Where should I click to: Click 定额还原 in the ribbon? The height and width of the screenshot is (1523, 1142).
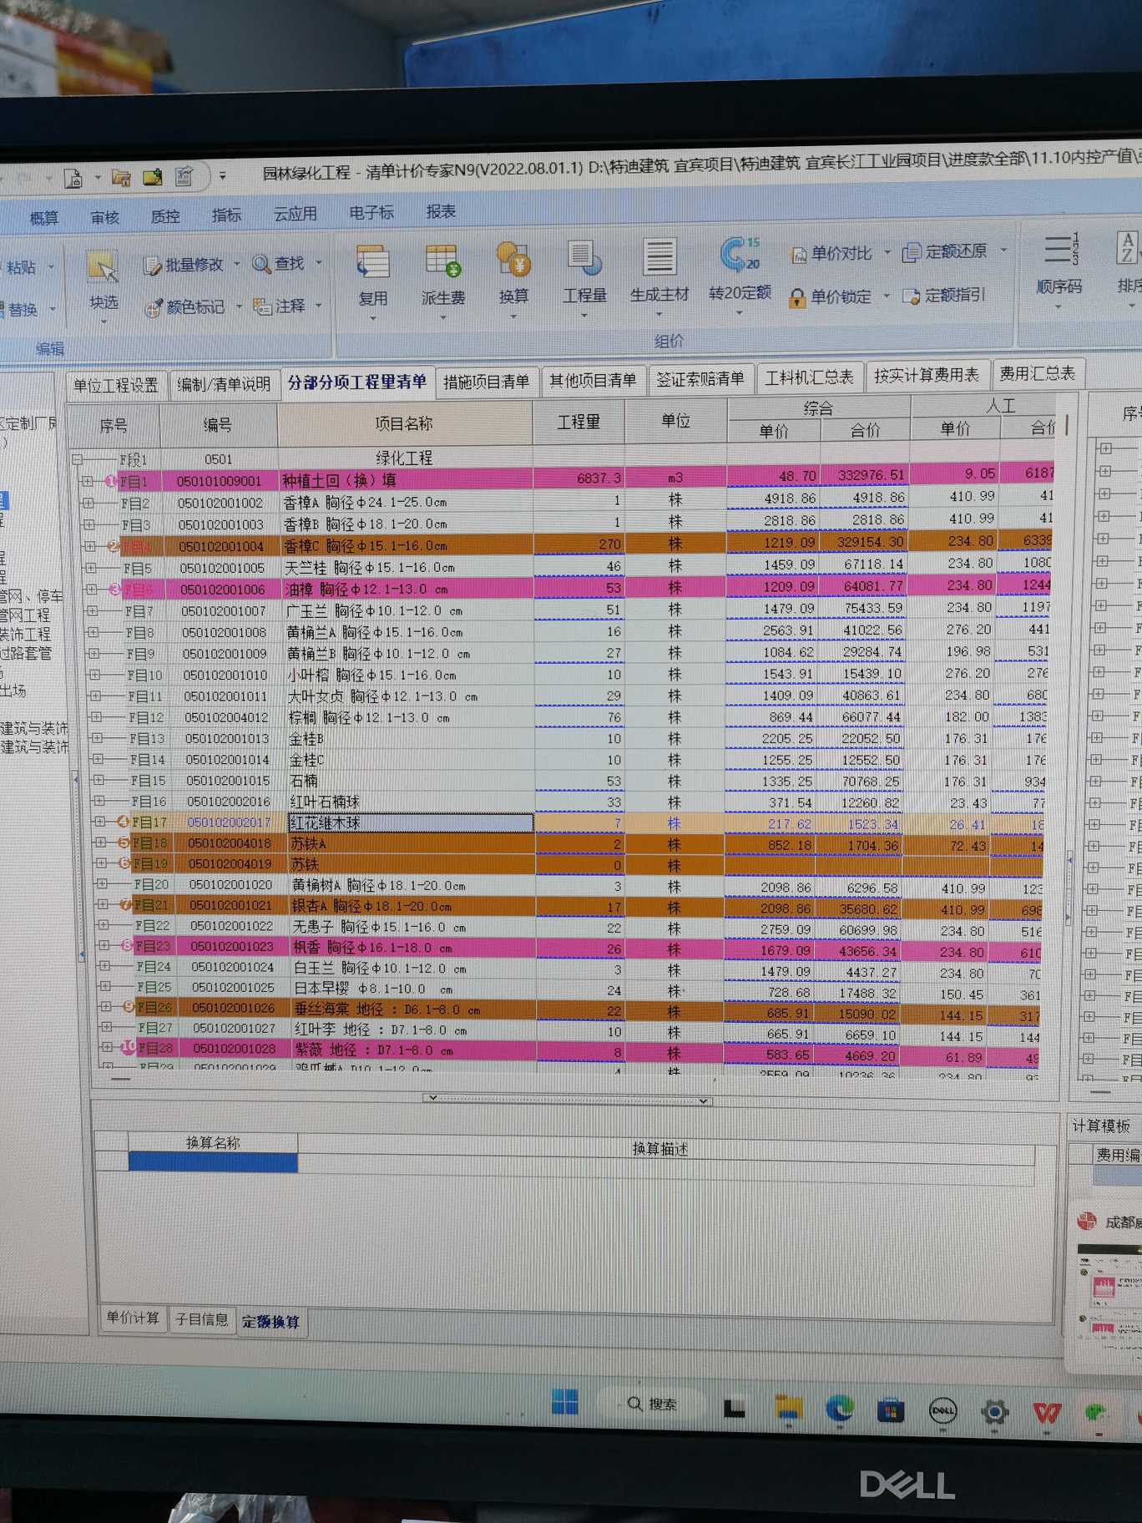point(946,251)
